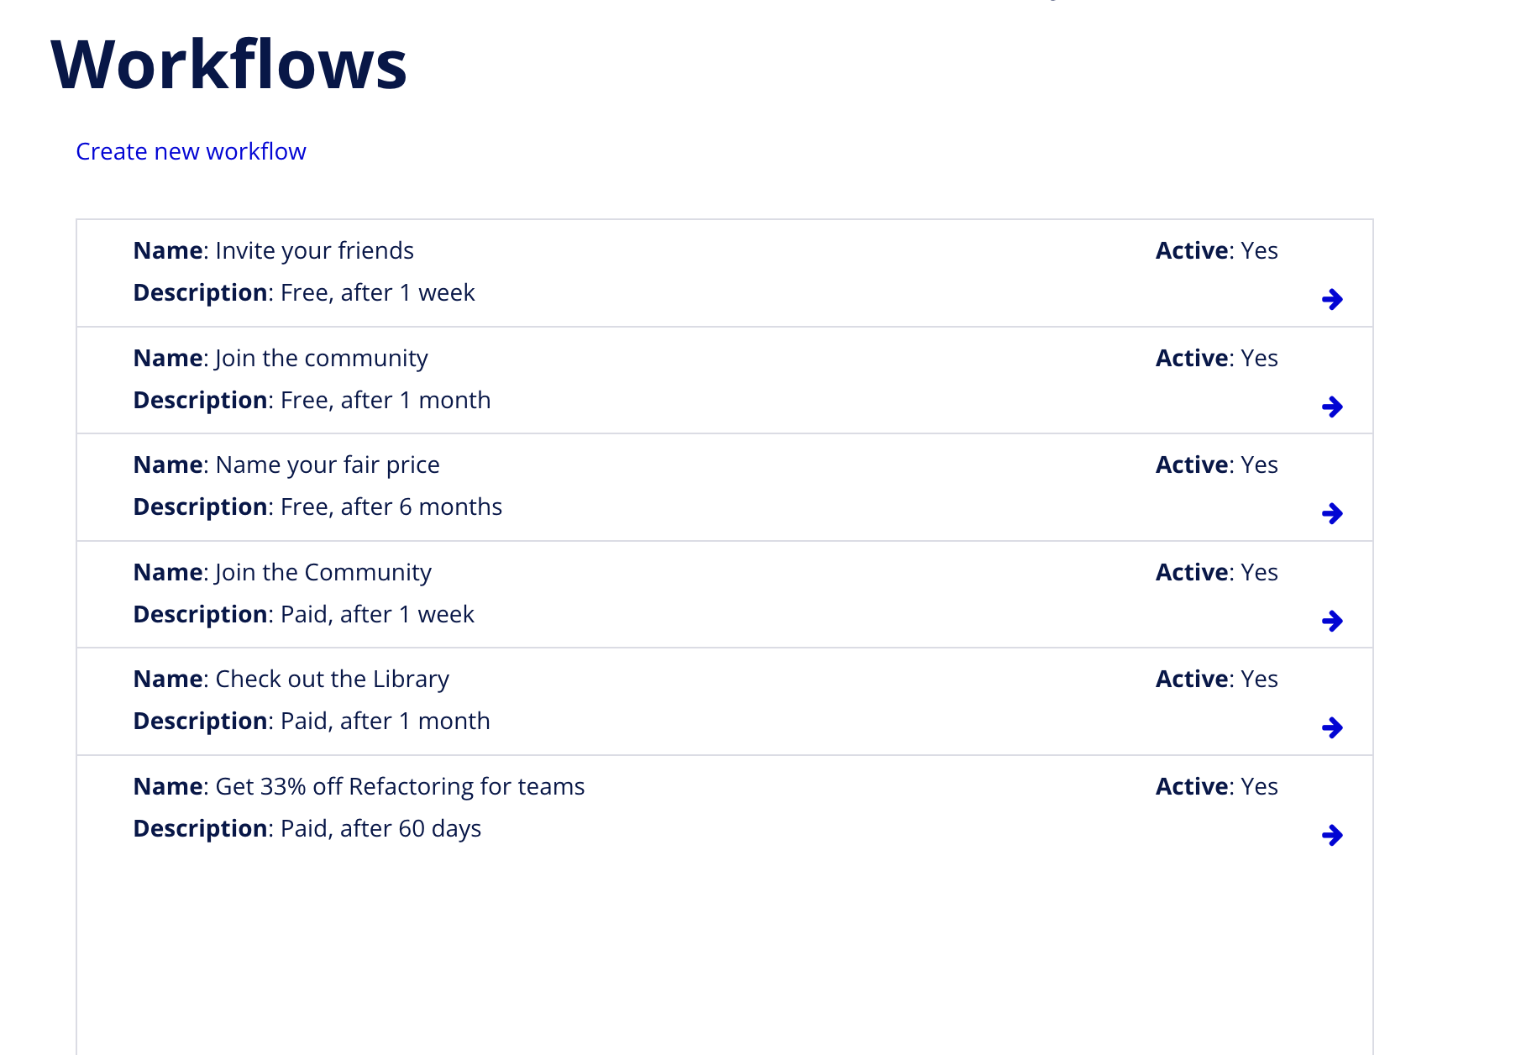1537x1055 pixels.
Task: Select the Get 33% off Refactoring workflow row
Action: [x=588, y=808]
